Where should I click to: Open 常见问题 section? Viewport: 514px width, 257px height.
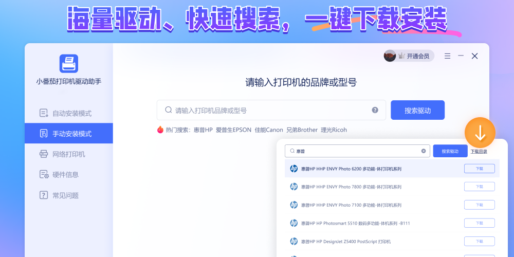(69, 195)
